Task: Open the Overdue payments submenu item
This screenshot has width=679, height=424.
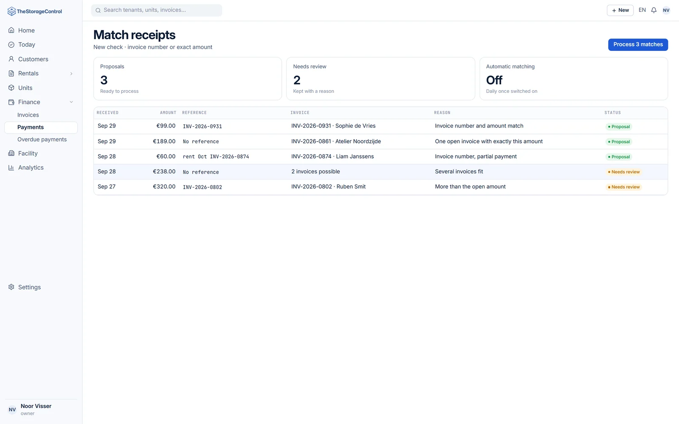Action: (41, 139)
